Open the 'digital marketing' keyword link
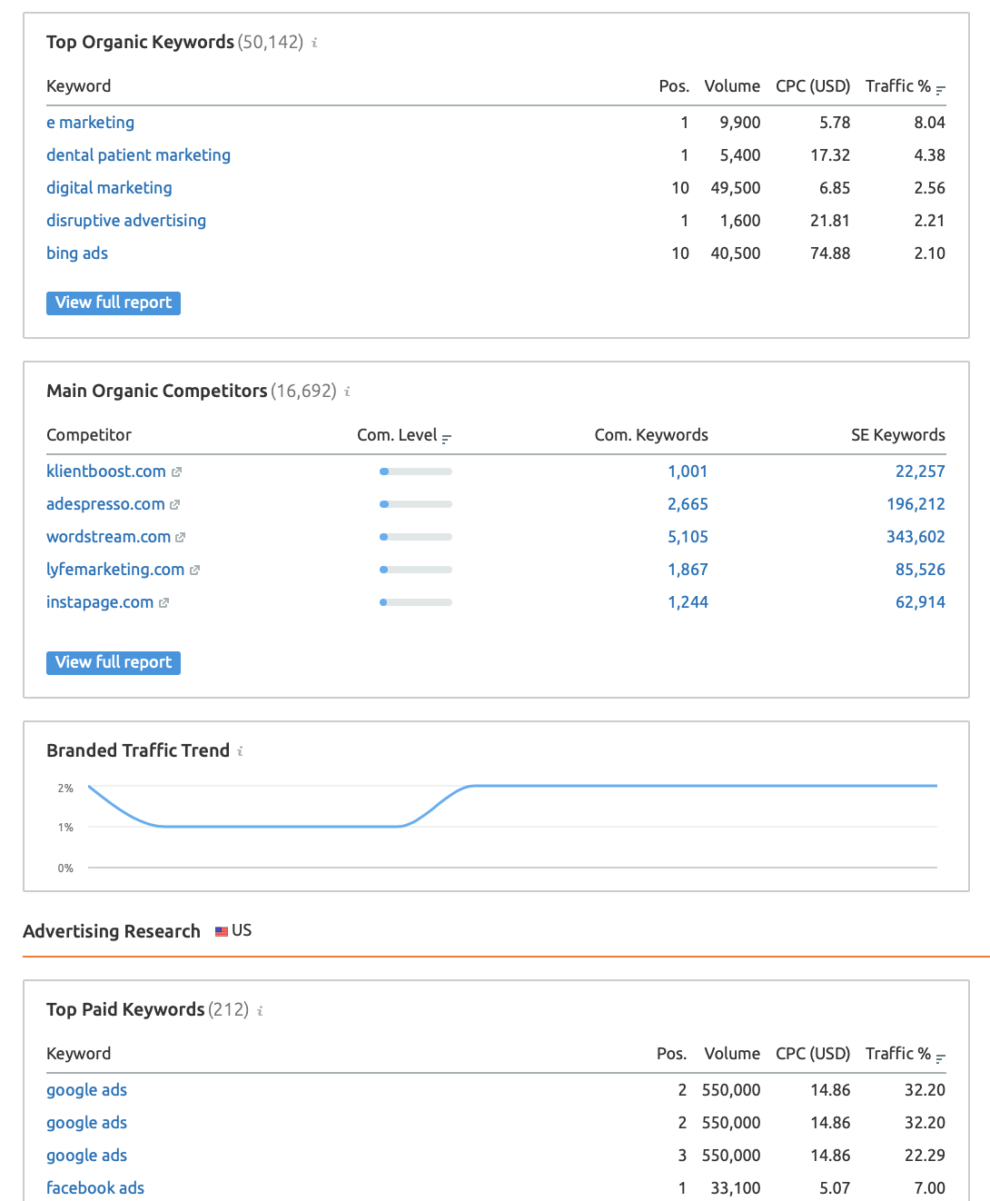 click(x=109, y=188)
